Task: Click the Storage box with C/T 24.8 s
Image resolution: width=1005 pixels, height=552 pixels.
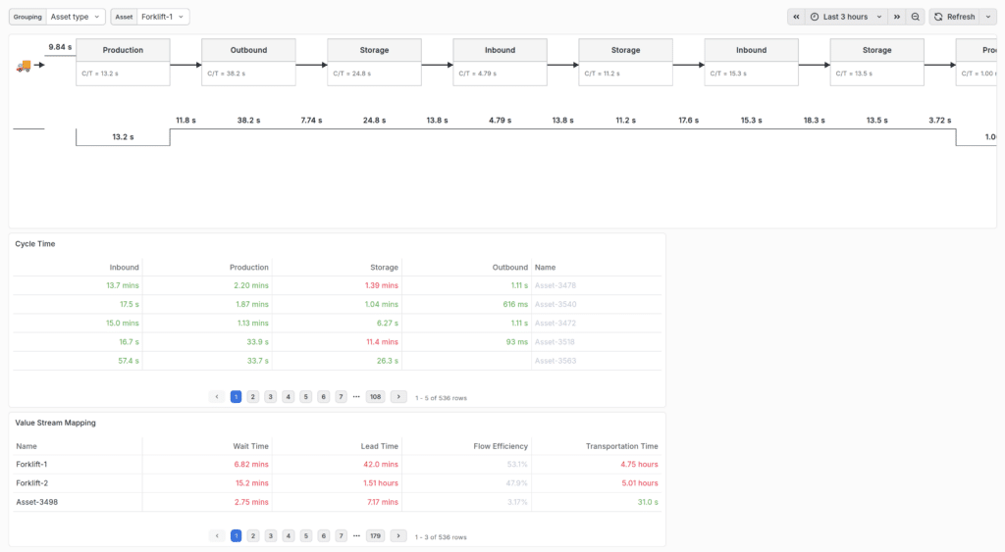Action: pyautogui.click(x=374, y=62)
